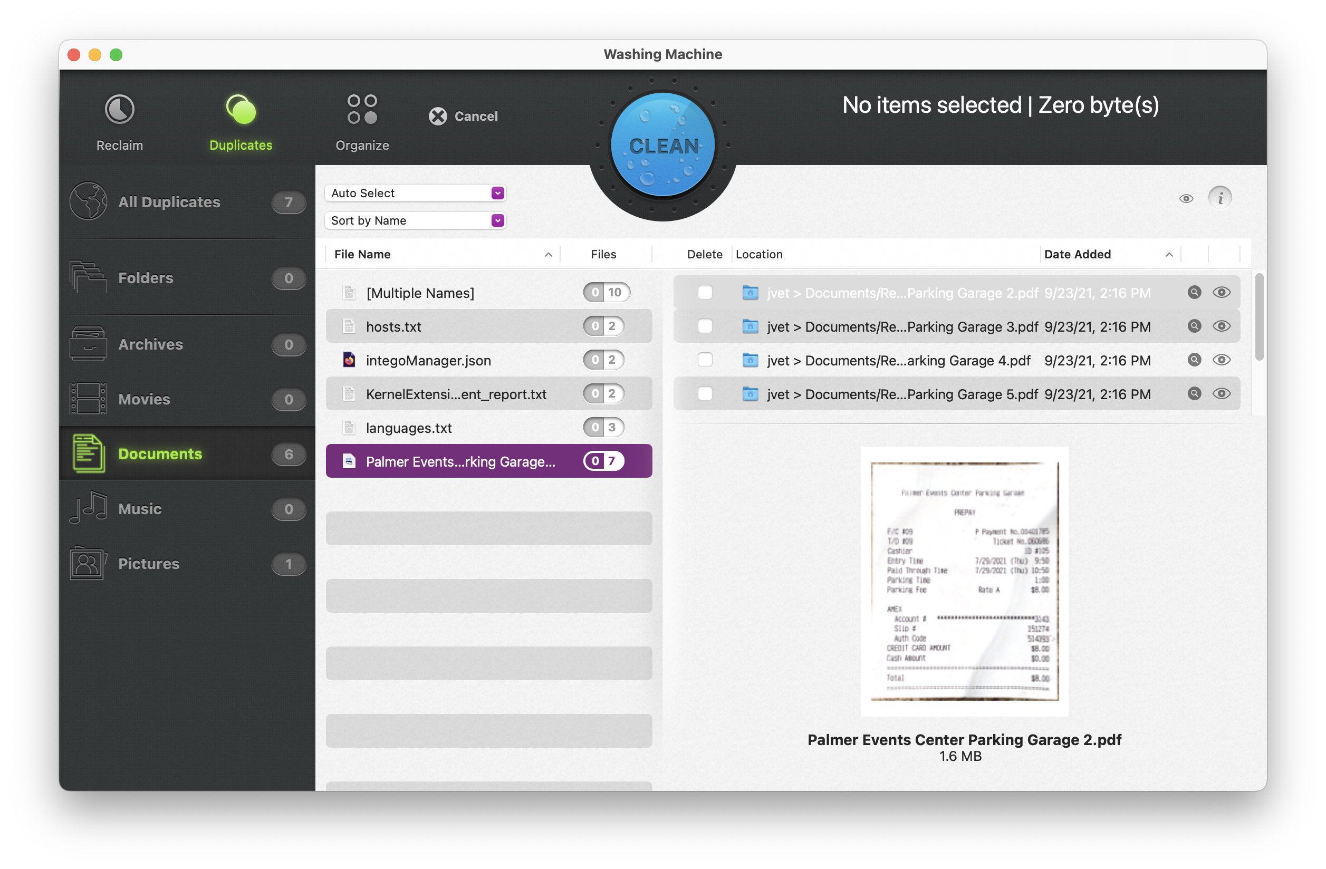Toggle the Quick Look eye toolbar icon

tap(1186, 198)
